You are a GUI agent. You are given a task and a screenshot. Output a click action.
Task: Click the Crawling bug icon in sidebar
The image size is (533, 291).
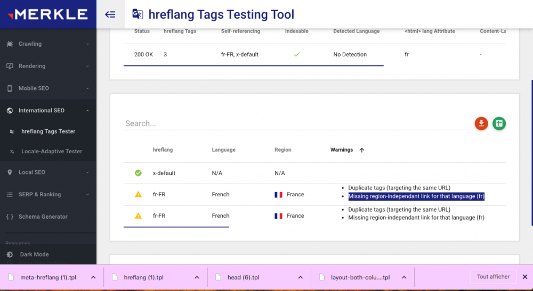click(x=10, y=44)
